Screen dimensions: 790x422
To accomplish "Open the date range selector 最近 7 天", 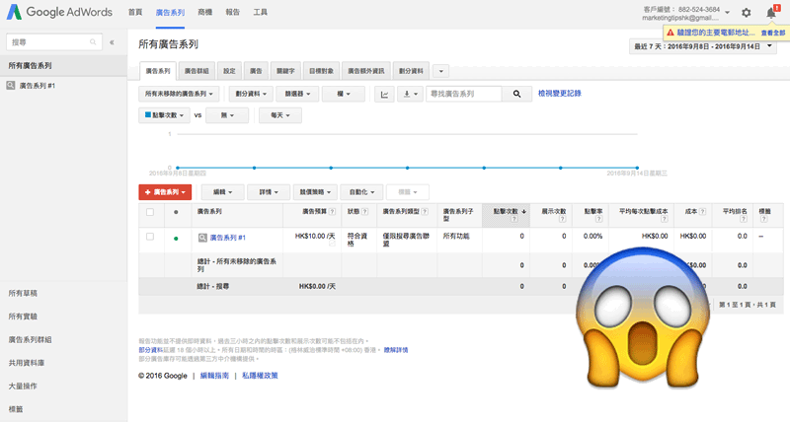I will tap(703, 46).
